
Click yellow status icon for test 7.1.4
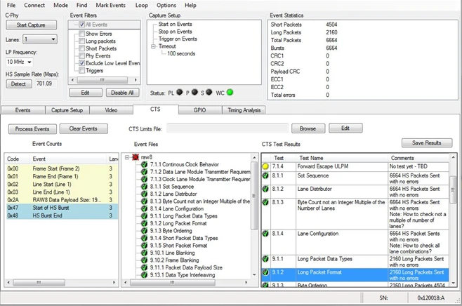[265, 168]
